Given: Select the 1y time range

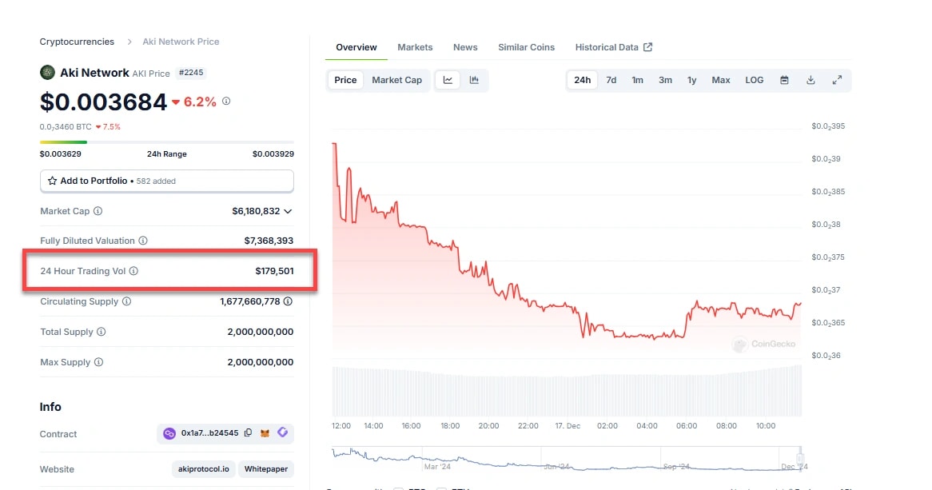Looking at the screenshot, I should (691, 80).
